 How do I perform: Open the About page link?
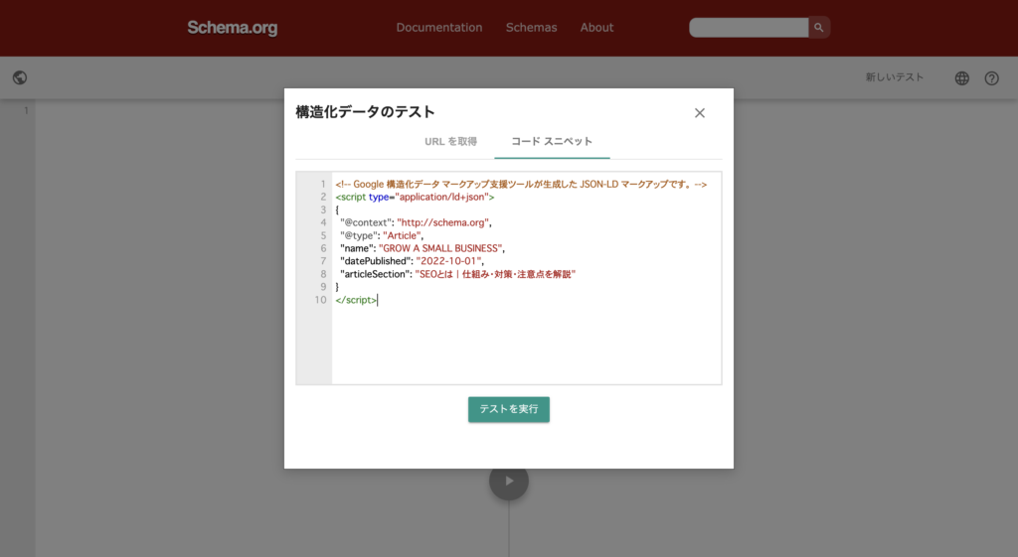tap(596, 28)
